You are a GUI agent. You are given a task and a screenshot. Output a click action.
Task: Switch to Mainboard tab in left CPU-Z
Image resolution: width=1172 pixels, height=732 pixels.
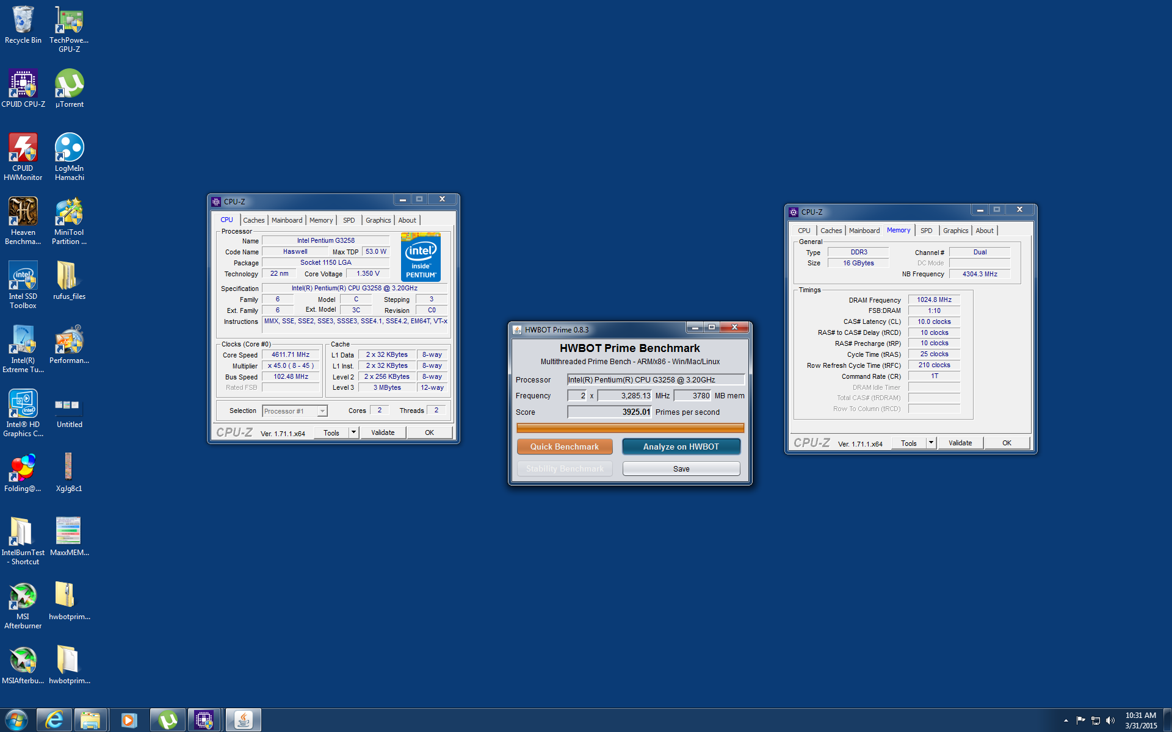coord(287,220)
